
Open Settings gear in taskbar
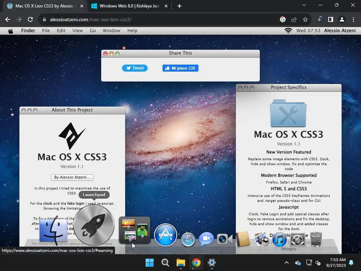tap(212, 263)
